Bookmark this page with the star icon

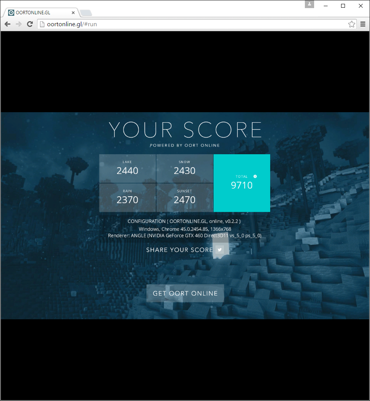click(x=351, y=24)
